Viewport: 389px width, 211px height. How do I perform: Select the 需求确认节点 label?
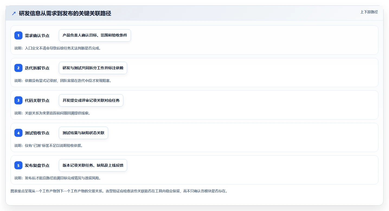(37, 35)
